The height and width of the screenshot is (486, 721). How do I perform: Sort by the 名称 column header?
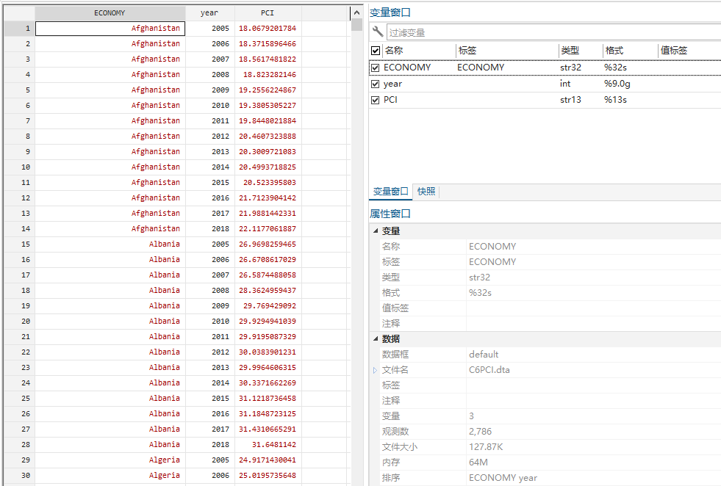(x=394, y=51)
